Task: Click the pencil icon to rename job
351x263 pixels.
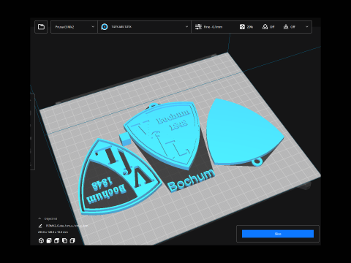Action: (x=40, y=226)
